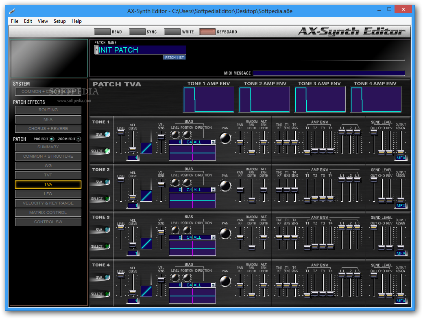Click Tone 1 bias position C4 field
This screenshot has width=423, height=319.
pos(187,142)
